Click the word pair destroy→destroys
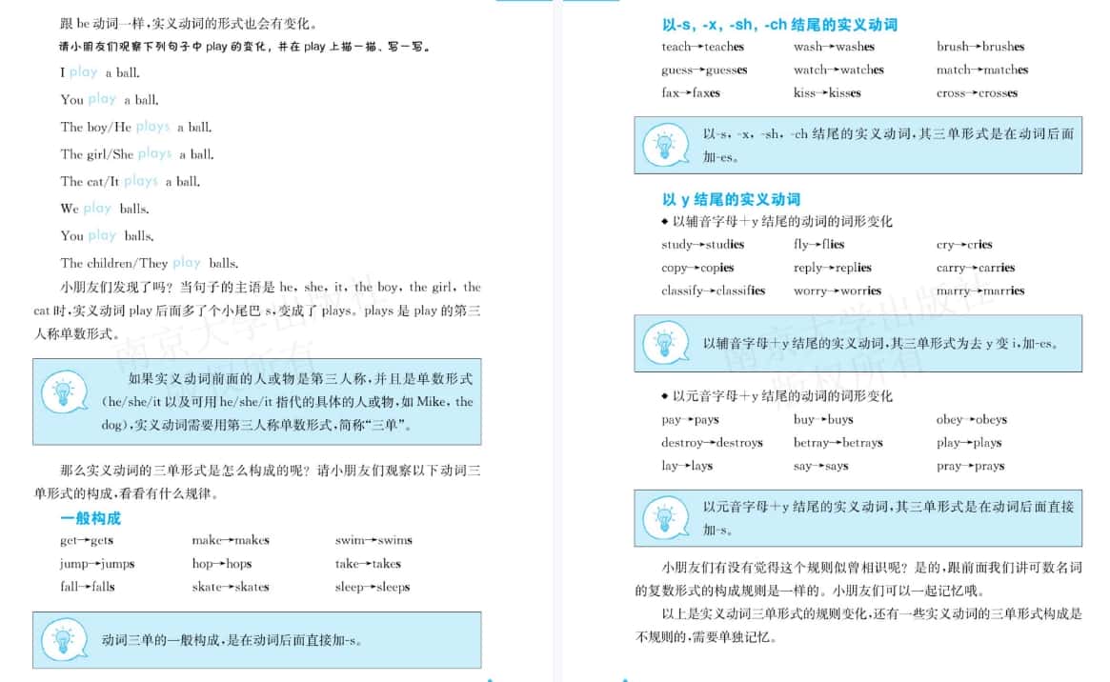 [712, 443]
